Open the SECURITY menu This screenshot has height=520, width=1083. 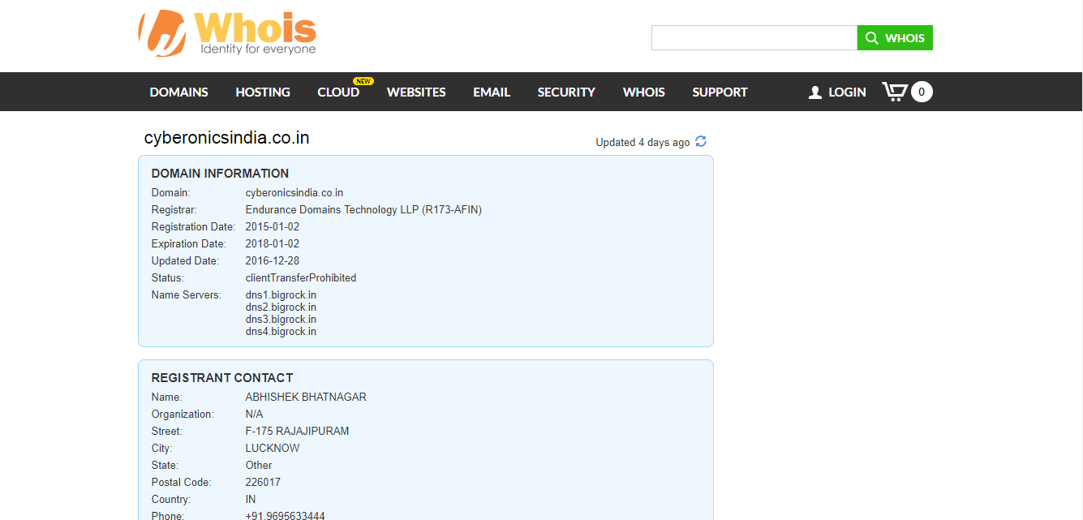(566, 92)
